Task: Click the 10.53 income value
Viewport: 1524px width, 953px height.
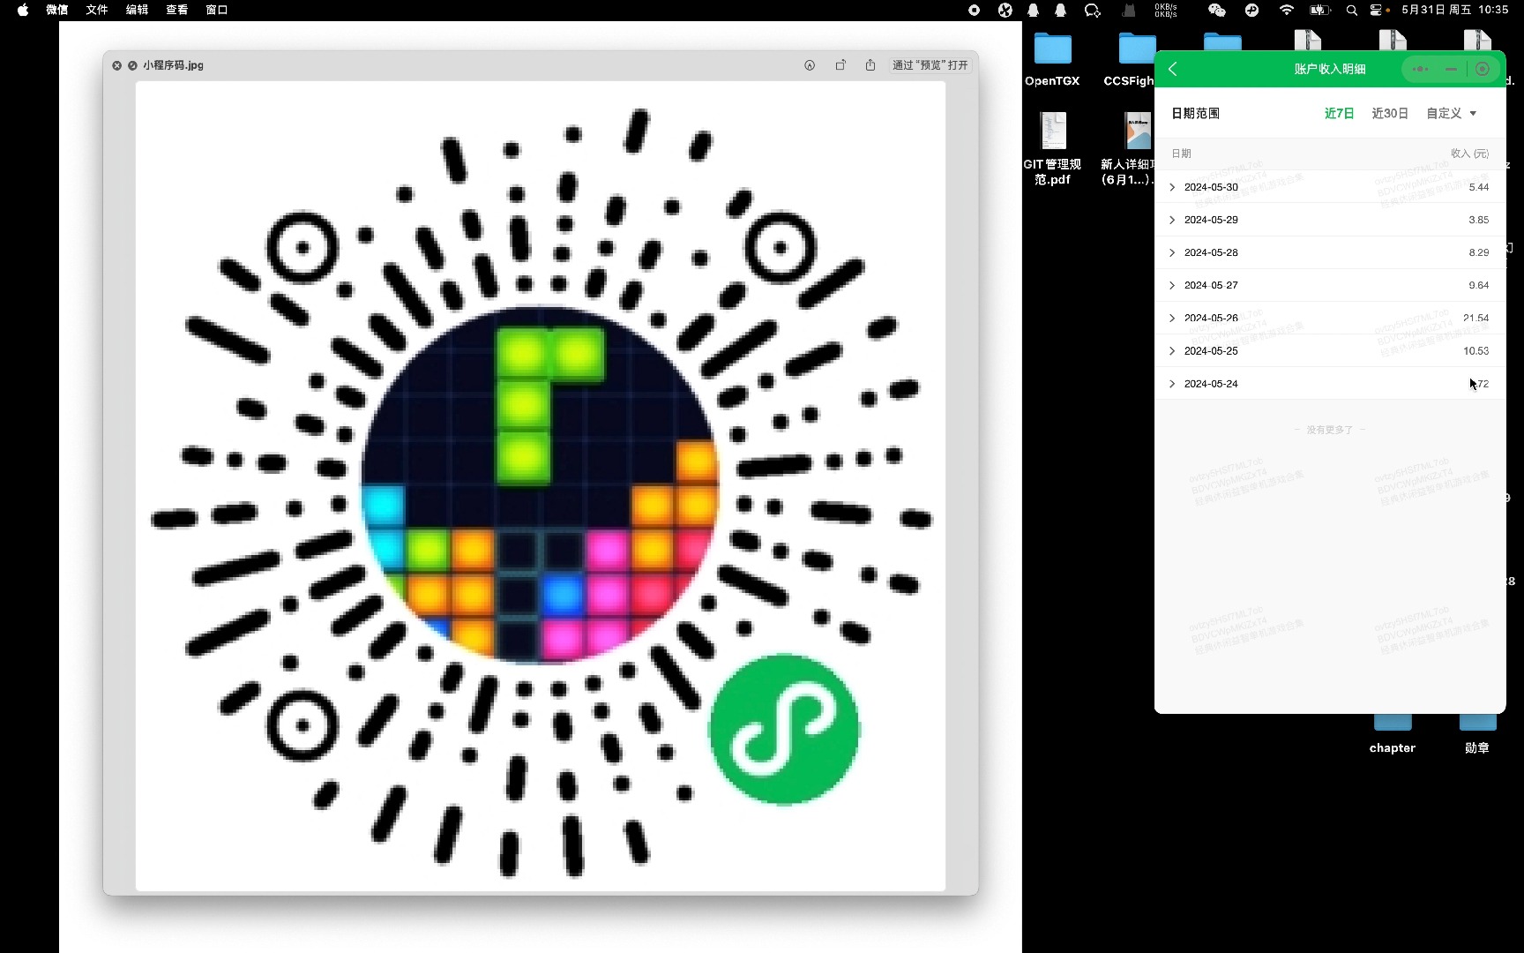Action: point(1475,350)
